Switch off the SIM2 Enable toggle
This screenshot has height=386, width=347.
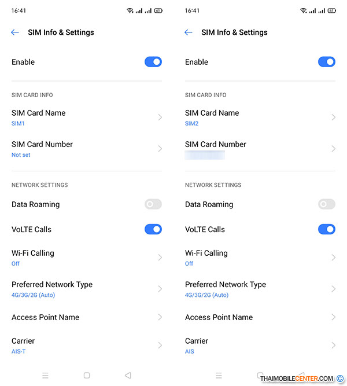[x=327, y=62]
